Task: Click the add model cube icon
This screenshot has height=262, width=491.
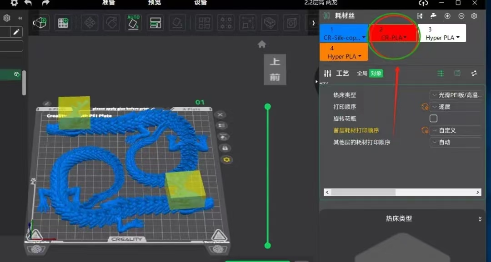Action: click(41, 23)
